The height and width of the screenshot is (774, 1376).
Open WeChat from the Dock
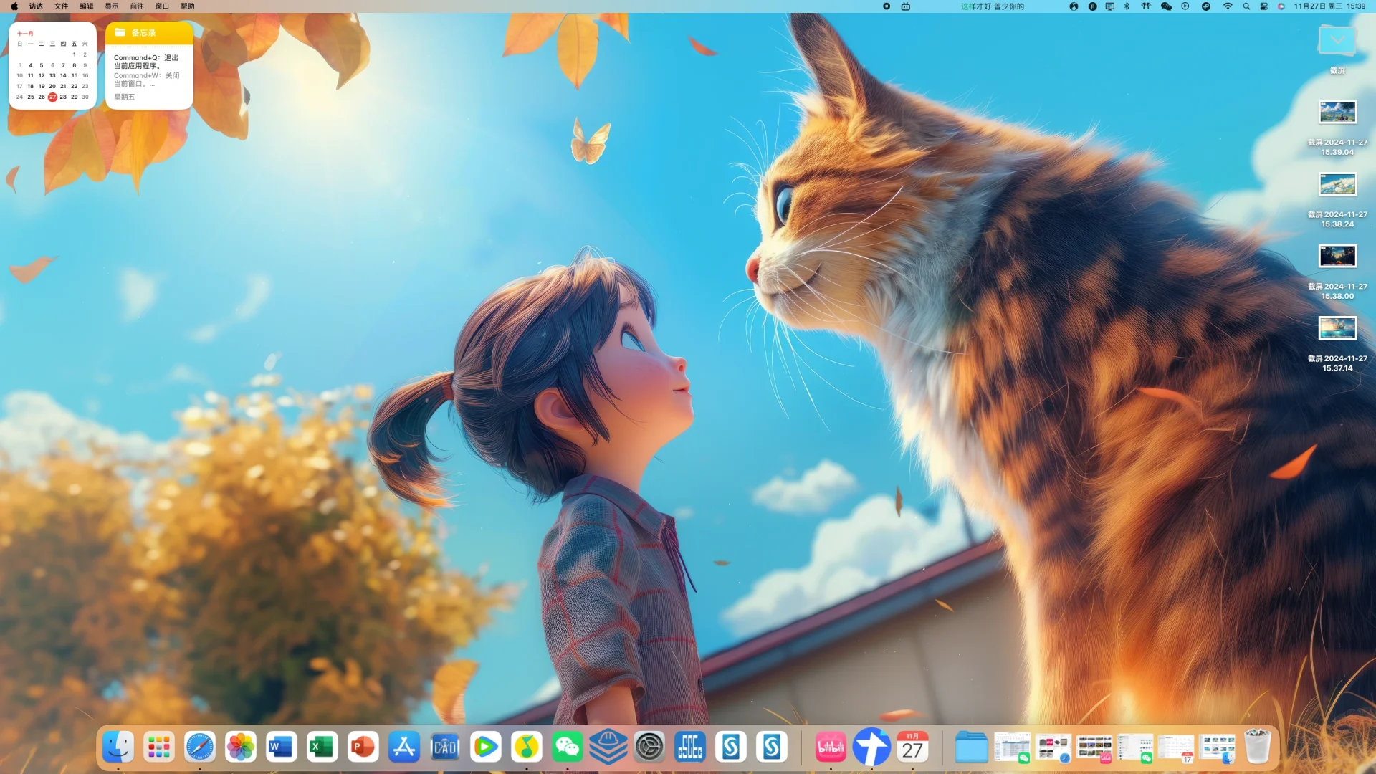coord(568,747)
